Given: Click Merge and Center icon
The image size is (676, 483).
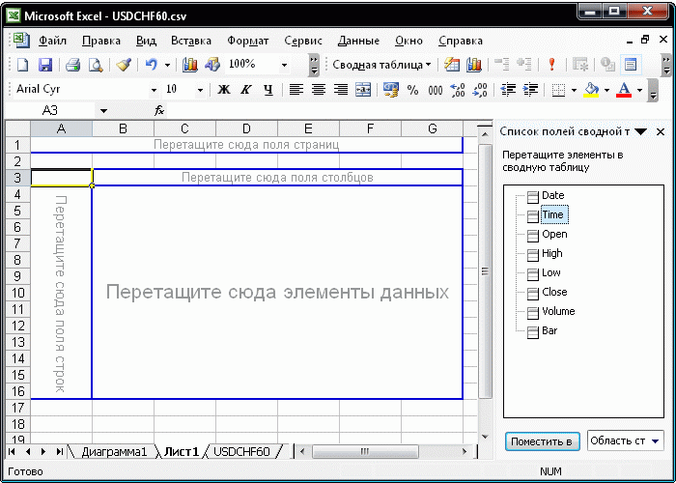Looking at the screenshot, I should point(363,90).
